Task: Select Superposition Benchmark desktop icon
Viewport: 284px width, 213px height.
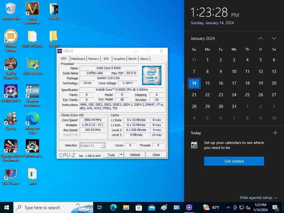Action: click(x=11, y=151)
